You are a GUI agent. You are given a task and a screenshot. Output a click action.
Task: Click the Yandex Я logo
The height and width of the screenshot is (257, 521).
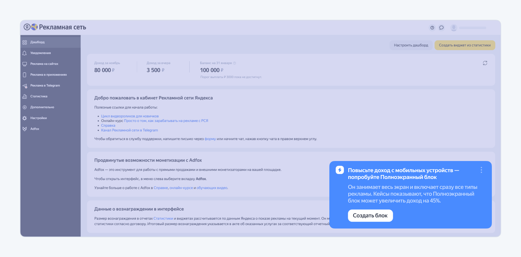[x=27, y=27]
